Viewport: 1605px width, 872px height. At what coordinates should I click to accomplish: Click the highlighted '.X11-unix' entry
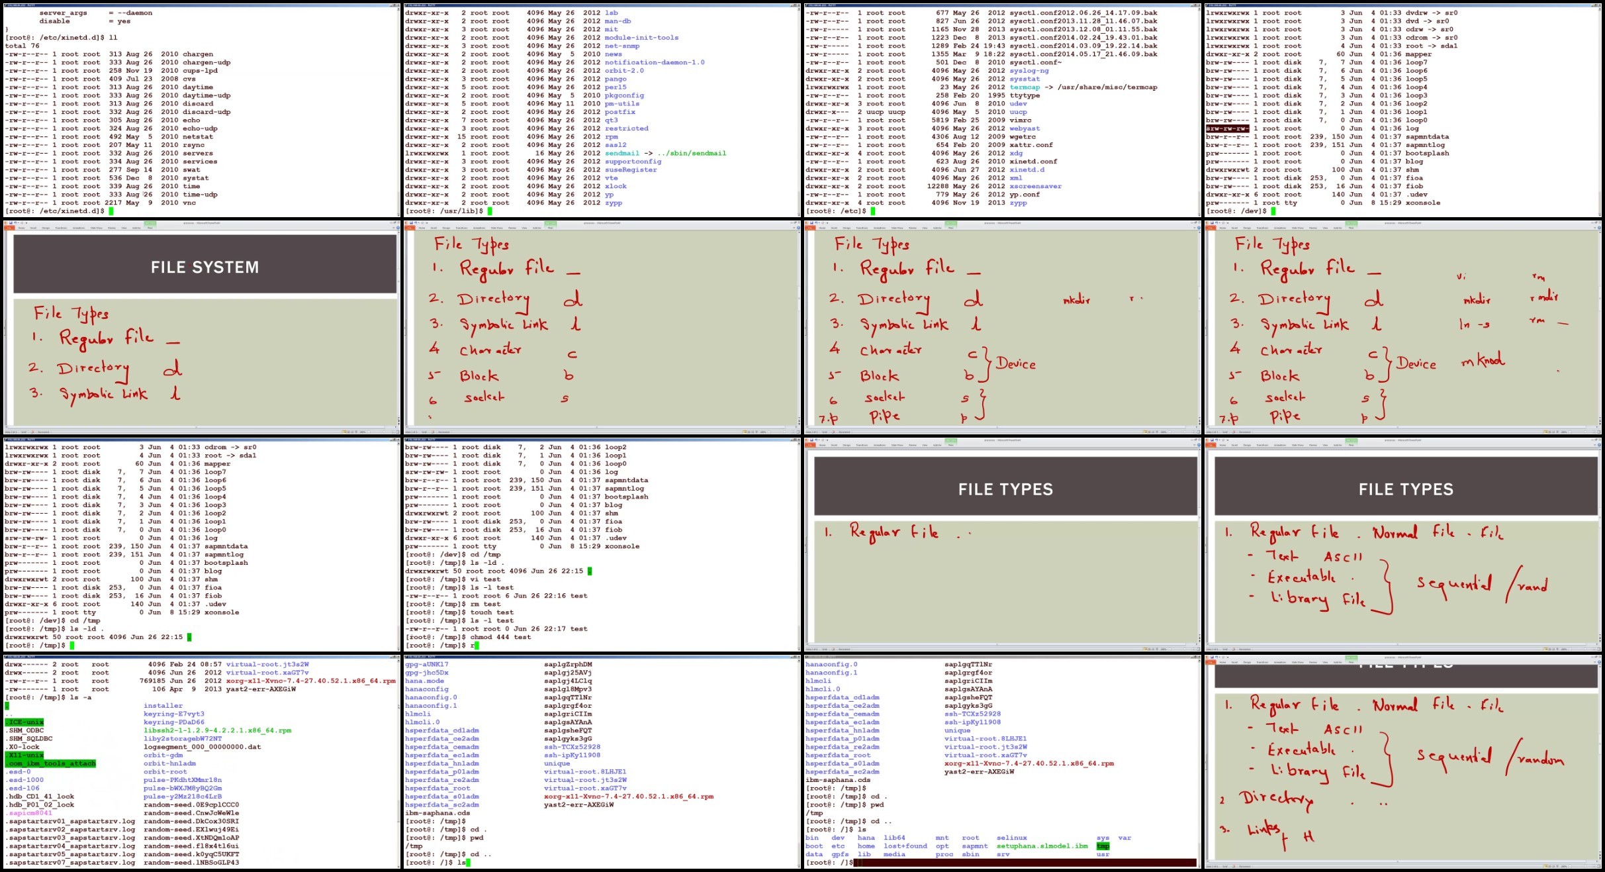pos(24,755)
